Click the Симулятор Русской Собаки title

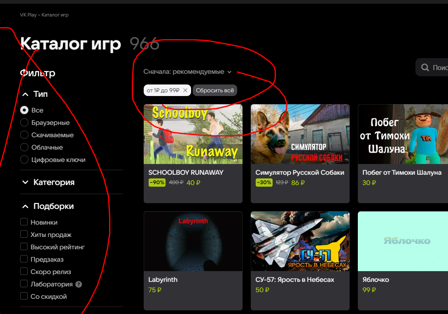300,172
